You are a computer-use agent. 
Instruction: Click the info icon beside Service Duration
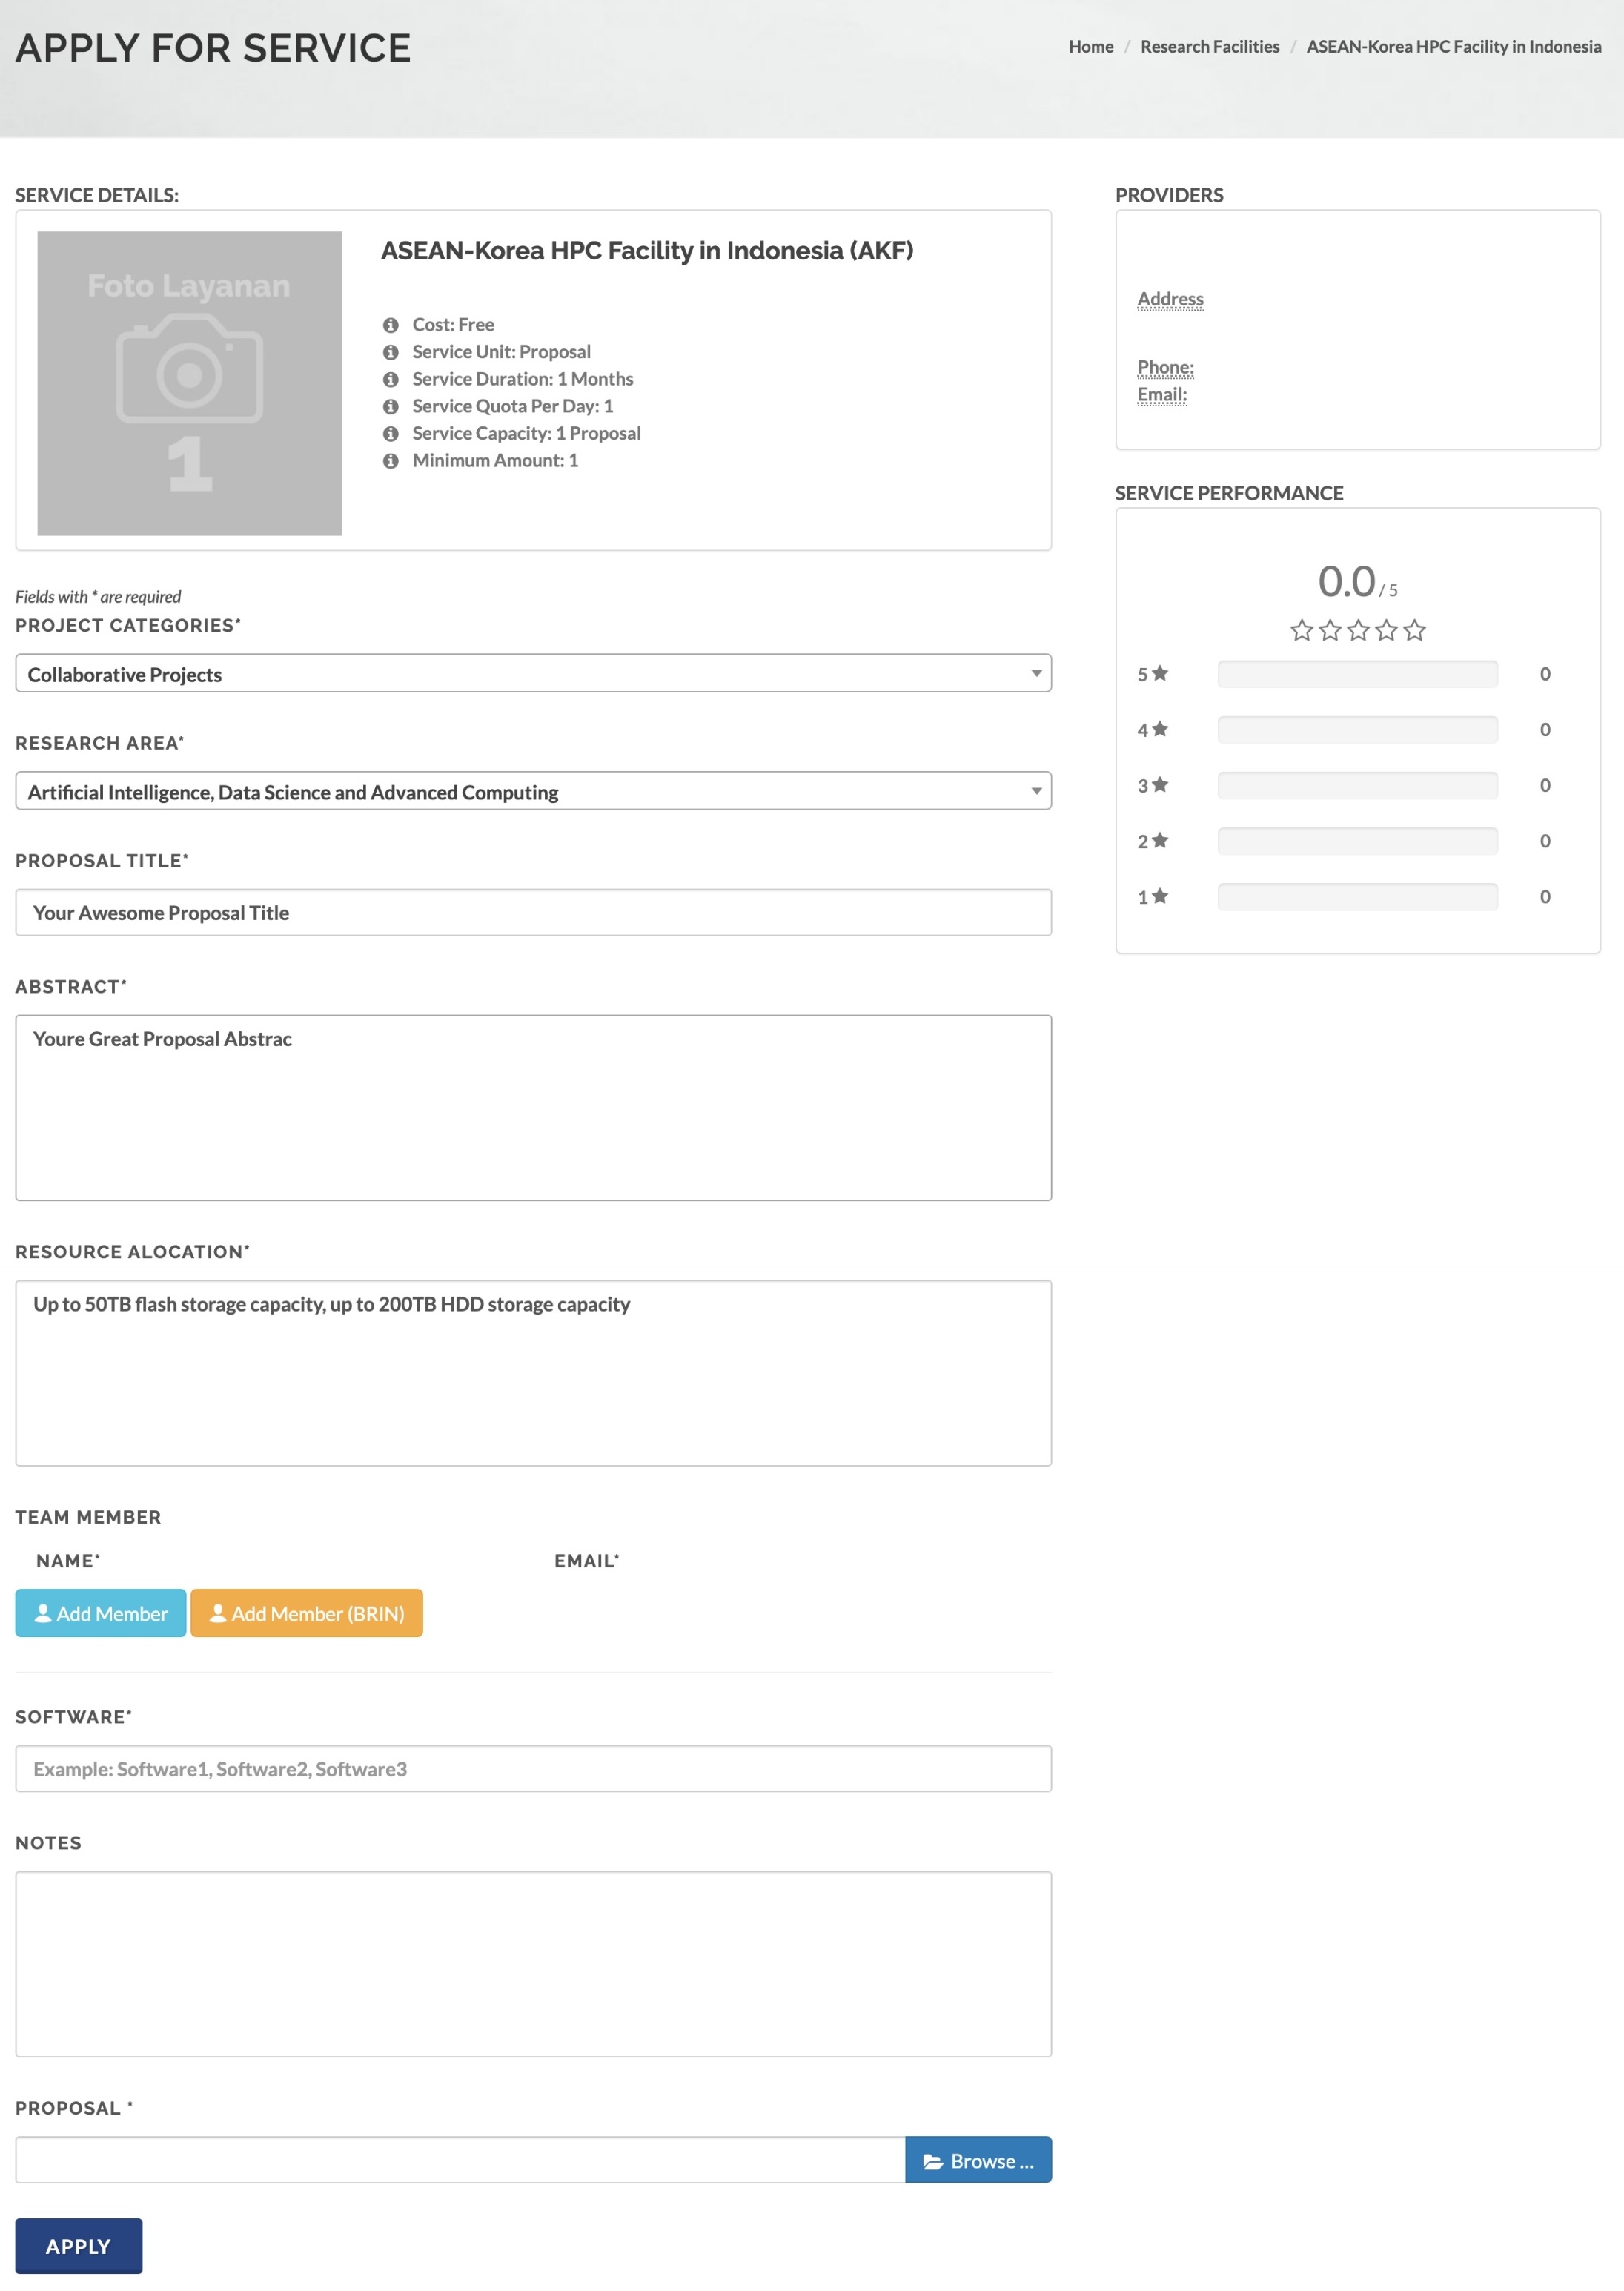point(390,379)
